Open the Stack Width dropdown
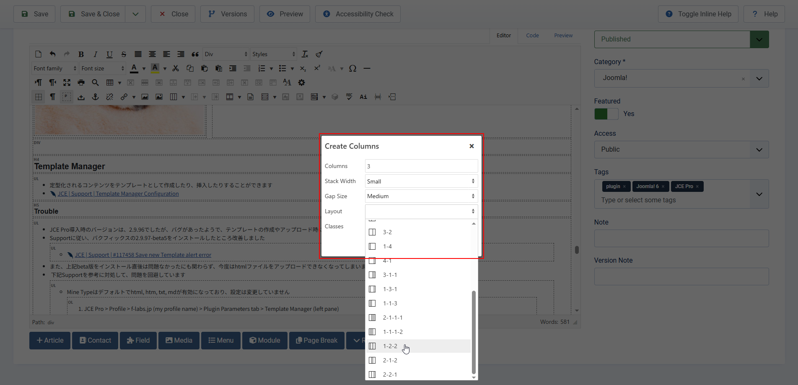Image resolution: width=798 pixels, height=385 pixels. tap(421, 181)
